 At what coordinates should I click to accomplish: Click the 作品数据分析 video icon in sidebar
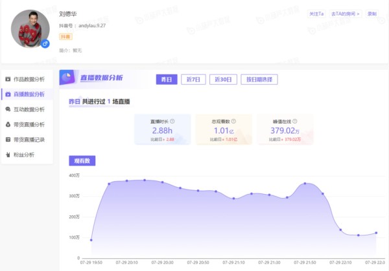pos(8,79)
